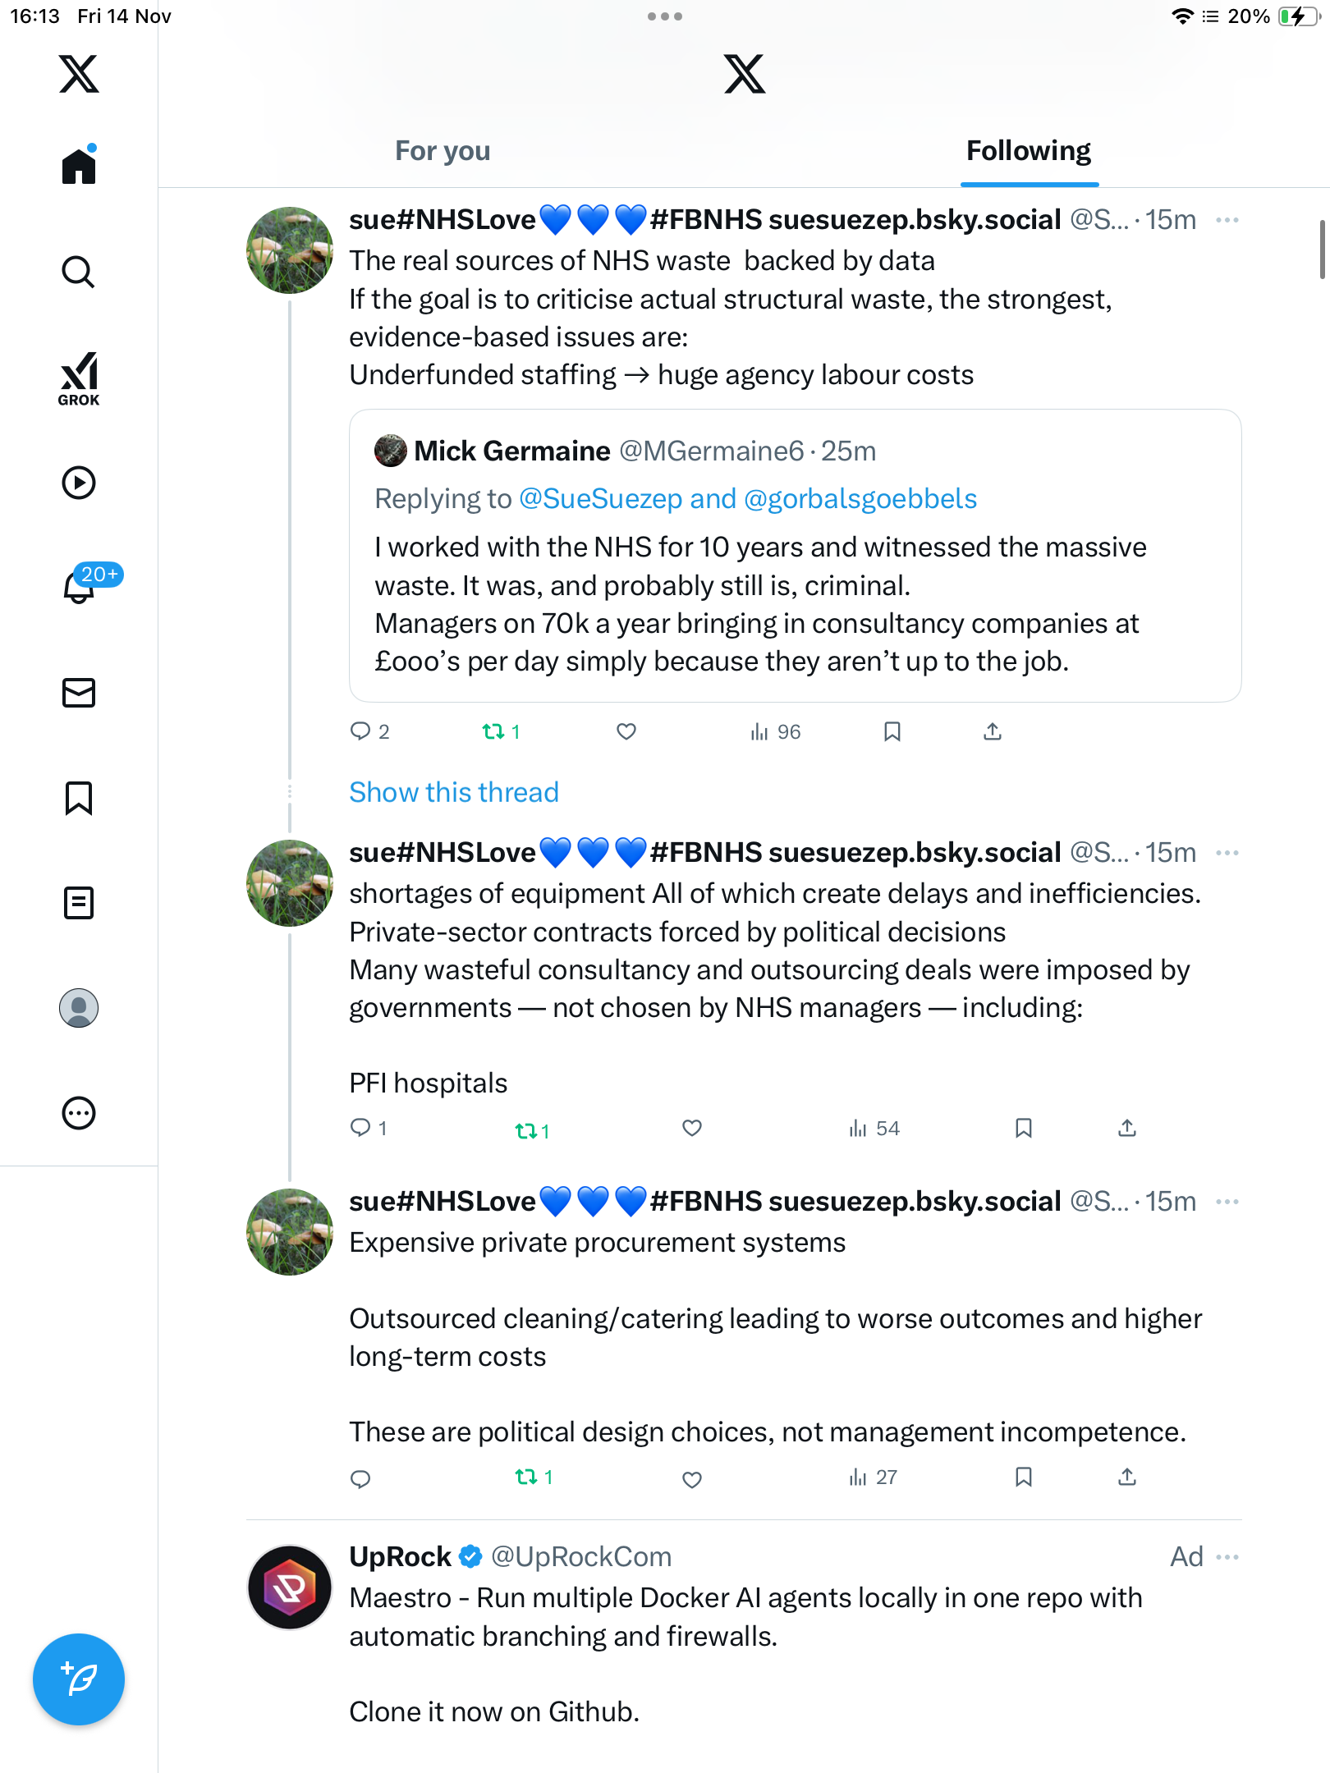Screen dimensions: 1330x1773
Task: Open more options on first sue#NHSLove post
Action: (1227, 220)
